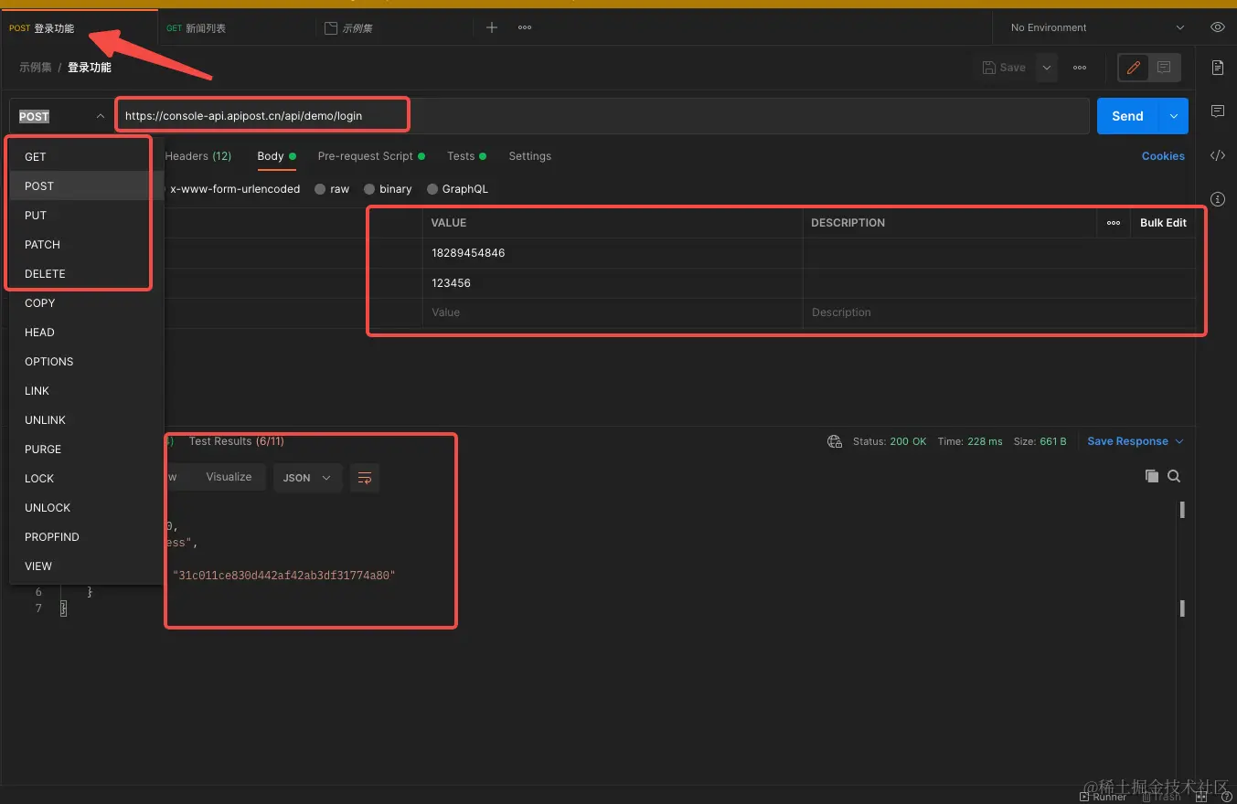Switch to 示例集 collection tab
Viewport: 1237px width, 804px height.
pyautogui.click(x=395, y=28)
